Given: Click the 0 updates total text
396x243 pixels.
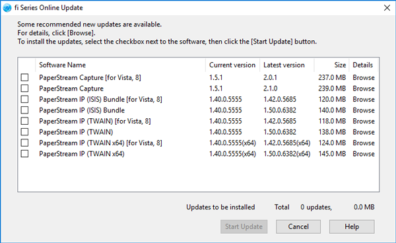Looking at the screenshot, I should 316,207.
